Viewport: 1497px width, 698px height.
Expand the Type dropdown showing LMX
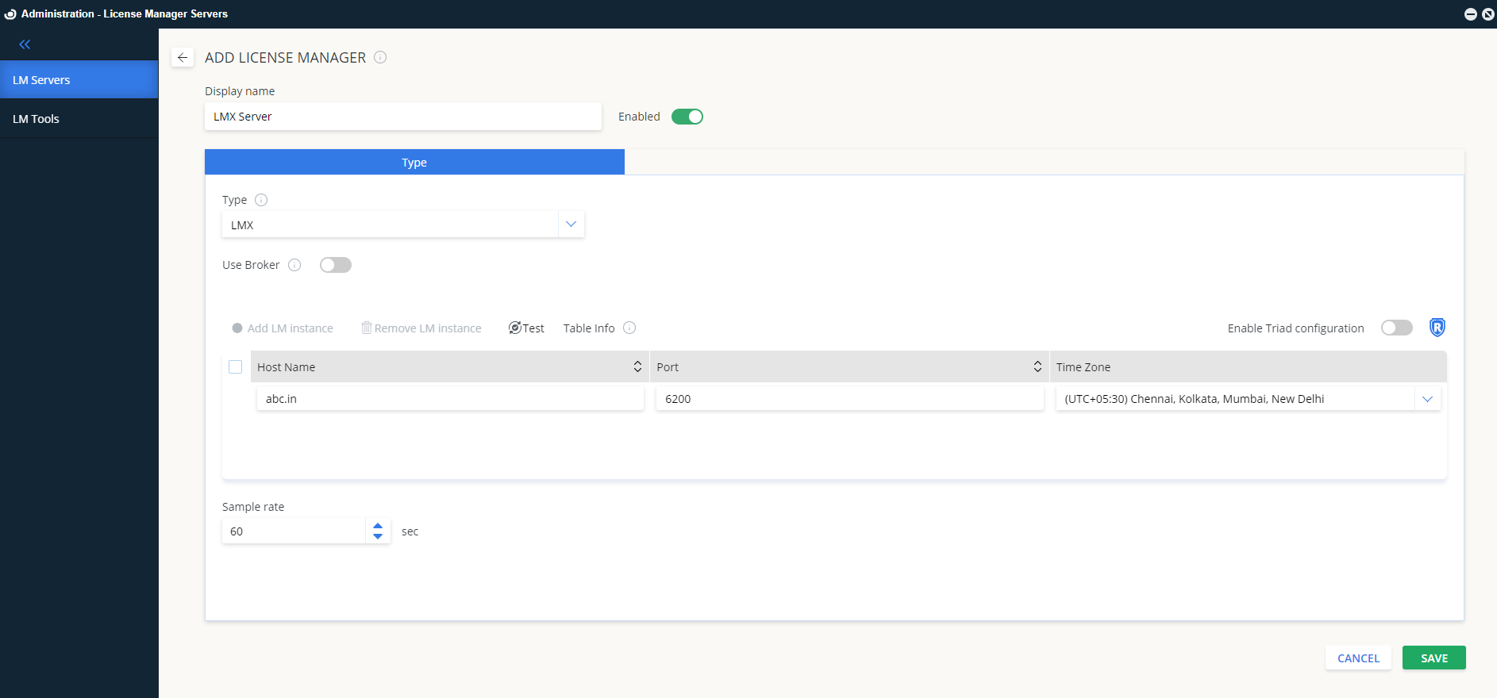tap(571, 224)
